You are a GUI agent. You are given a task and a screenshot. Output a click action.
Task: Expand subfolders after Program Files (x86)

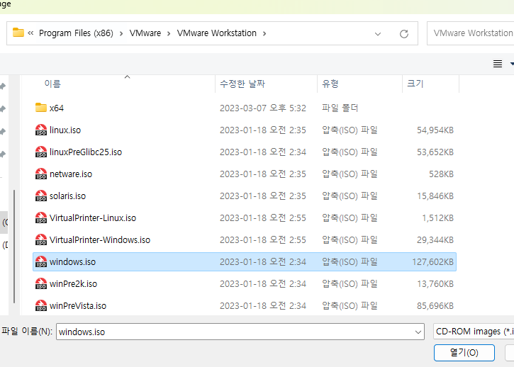tap(121, 33)
